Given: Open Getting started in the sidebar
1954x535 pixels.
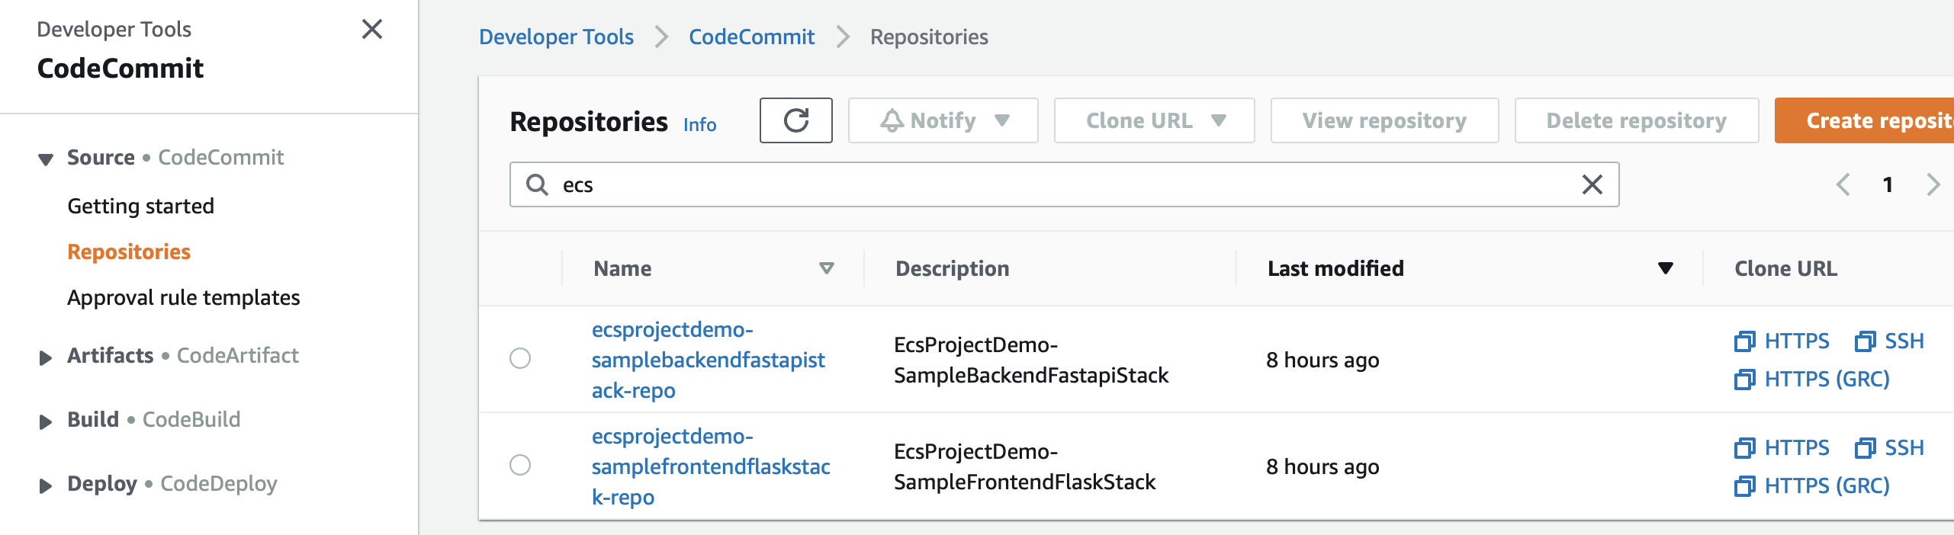Looking at the screenshot, I should tap(140, 206).
